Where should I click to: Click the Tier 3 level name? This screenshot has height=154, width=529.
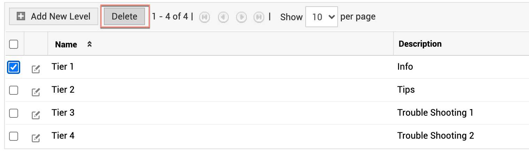[x=63, y=113]
